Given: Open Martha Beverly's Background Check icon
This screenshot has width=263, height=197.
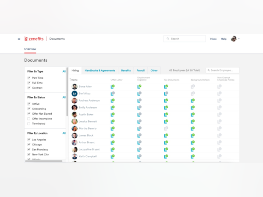Looking at the screenshot, I should (192, 128).
